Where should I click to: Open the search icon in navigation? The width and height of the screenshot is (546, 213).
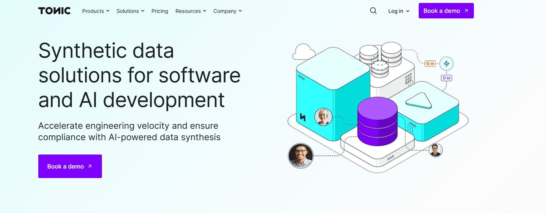[373, 11]
